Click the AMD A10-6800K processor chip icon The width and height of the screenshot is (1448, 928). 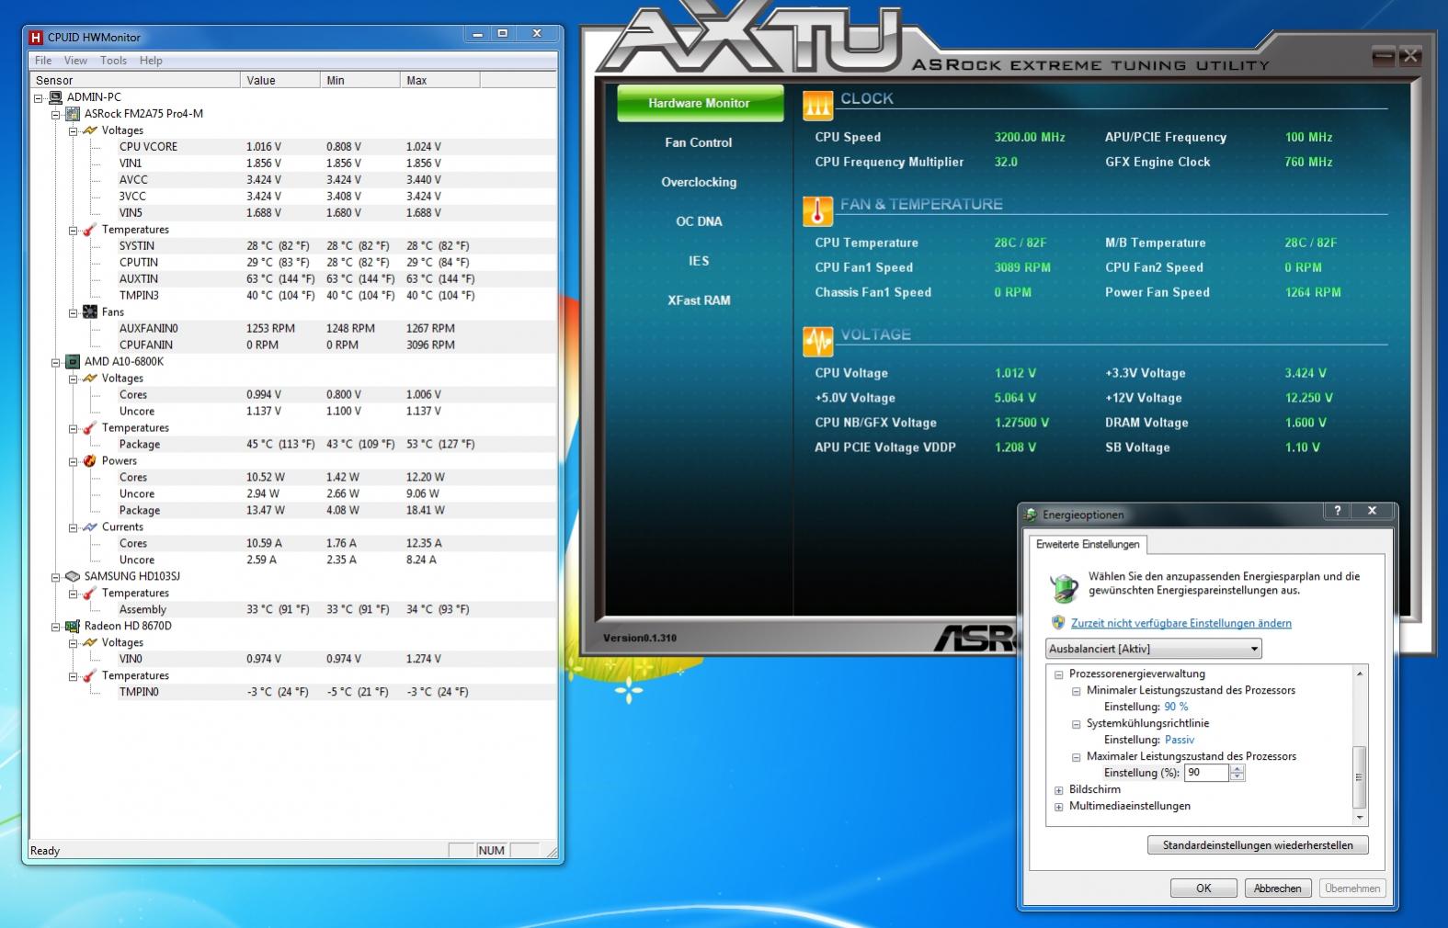pyautogui.click(x=73, y=362)
